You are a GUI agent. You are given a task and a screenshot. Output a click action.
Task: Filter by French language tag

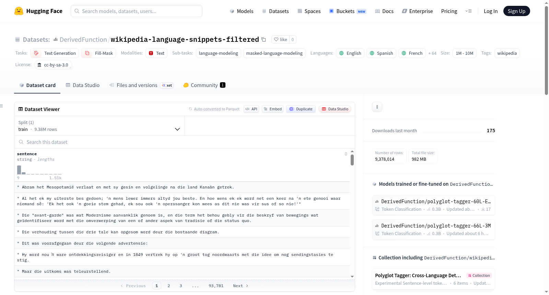click(412, 53)
